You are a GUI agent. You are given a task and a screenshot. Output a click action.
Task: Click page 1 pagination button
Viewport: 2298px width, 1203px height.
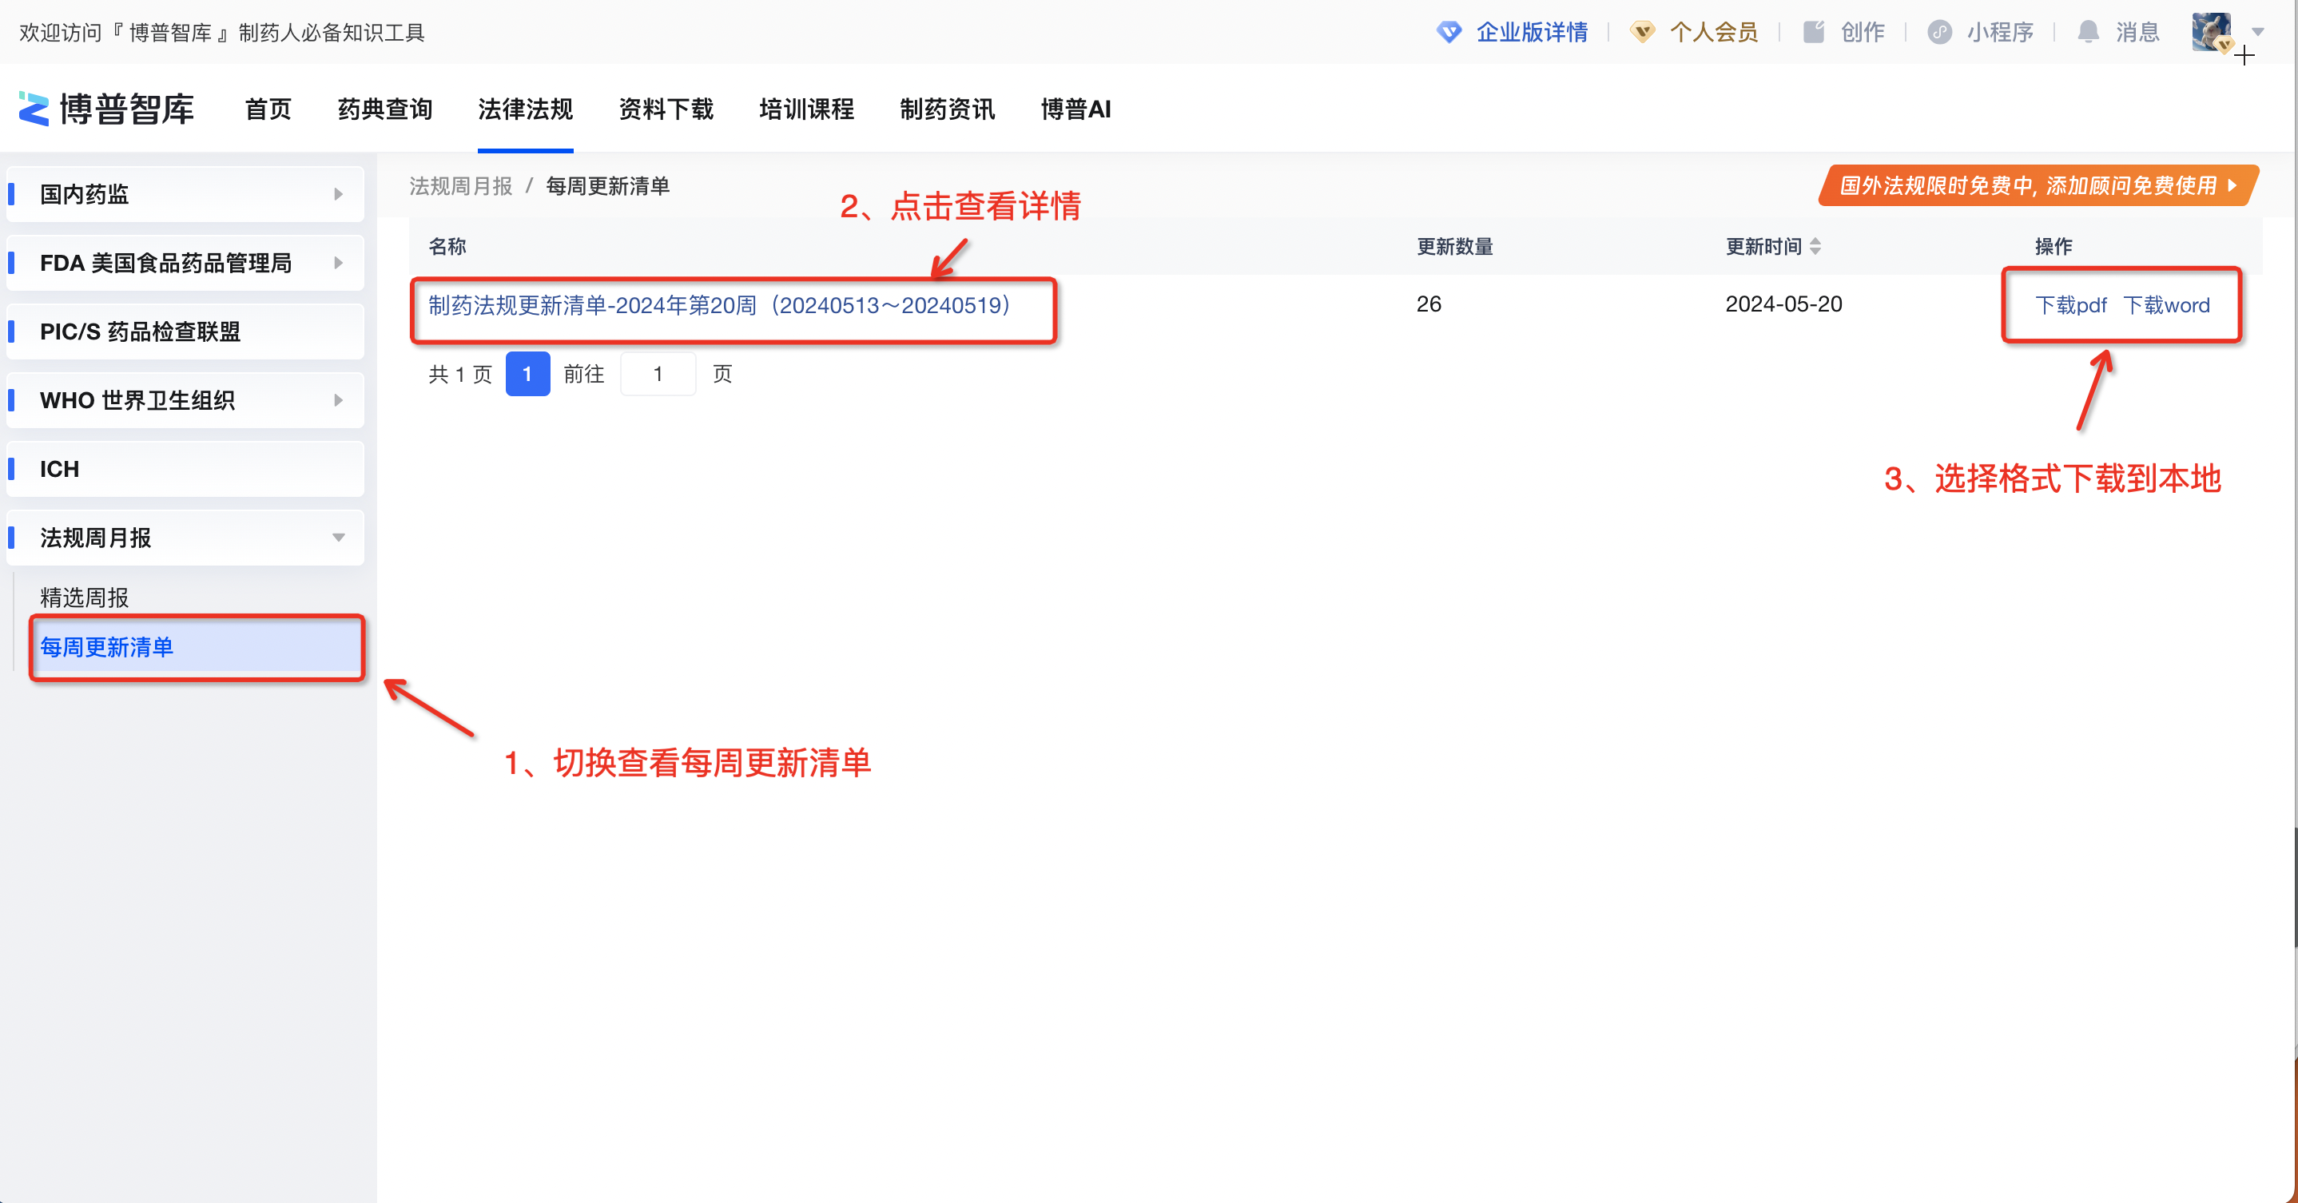[527, 374]
